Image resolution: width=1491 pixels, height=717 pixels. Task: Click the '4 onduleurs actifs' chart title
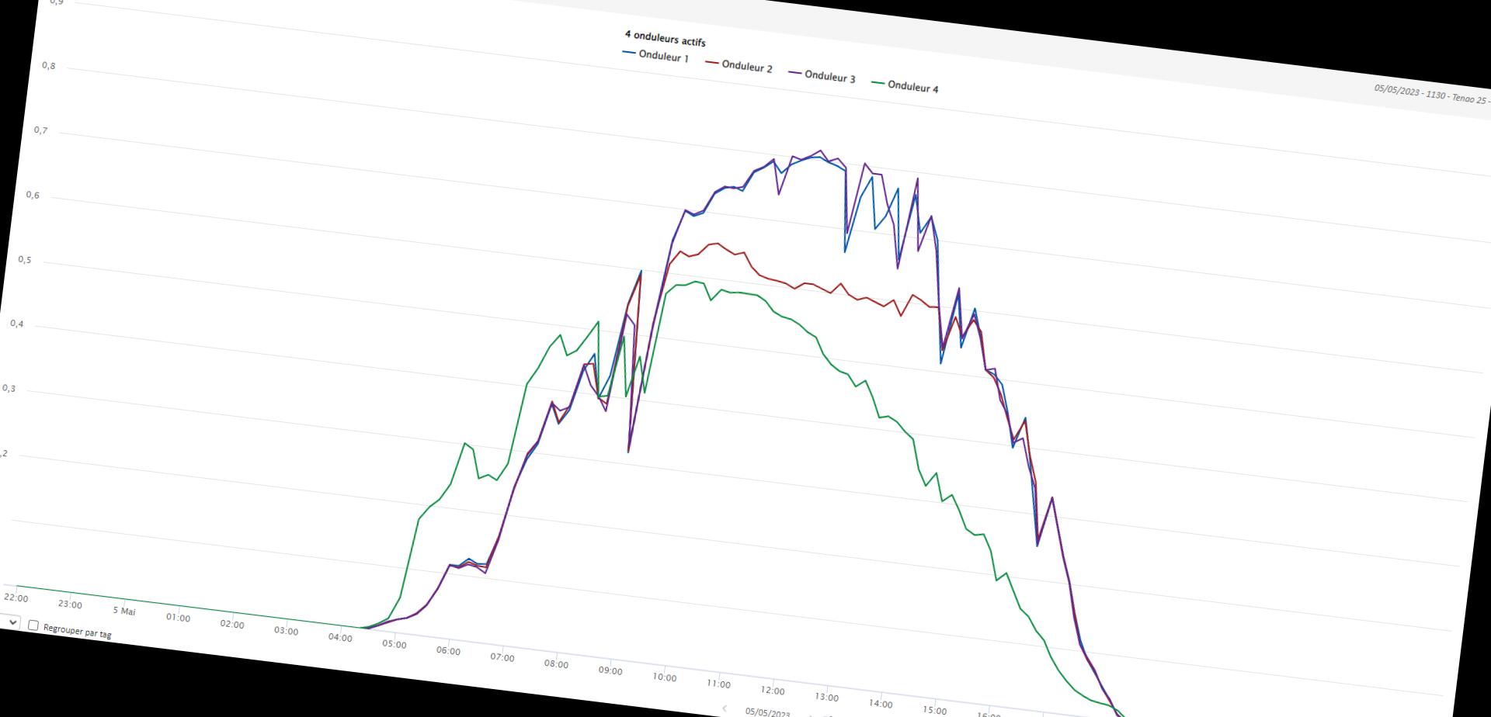[x=665, y=38]
